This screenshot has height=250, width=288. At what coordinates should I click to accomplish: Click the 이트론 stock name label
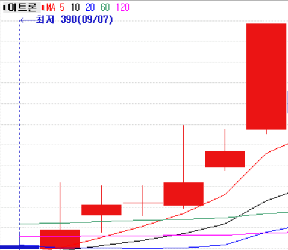(x=22, y=7)
